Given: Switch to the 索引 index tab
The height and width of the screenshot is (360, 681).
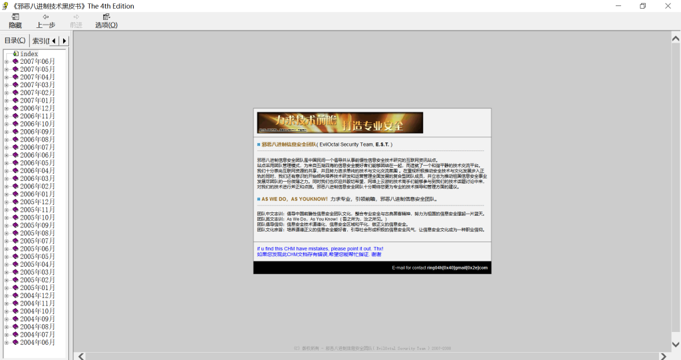Looking at the screenshot, I should [x=40, y=41].
